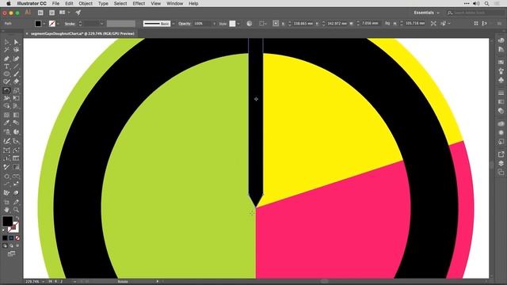Set paint mode to None
The width and height of the screenshot is (507, 285).
[x=17, y=237]
